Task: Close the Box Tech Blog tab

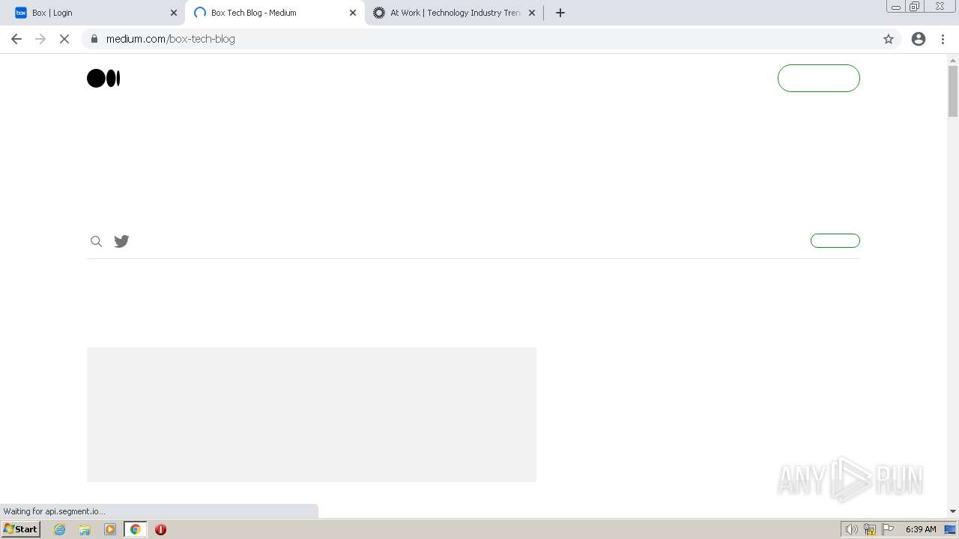Action: coord(353,13)
